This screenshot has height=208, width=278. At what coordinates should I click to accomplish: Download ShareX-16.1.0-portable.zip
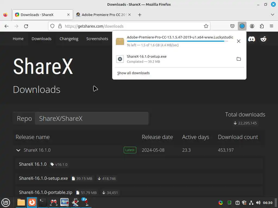pos(46,193)
